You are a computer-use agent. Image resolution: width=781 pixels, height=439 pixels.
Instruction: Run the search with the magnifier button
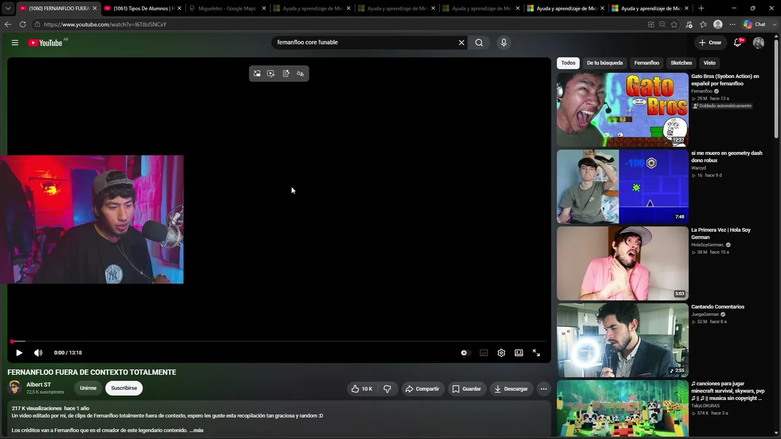click(x=479, y=43)
